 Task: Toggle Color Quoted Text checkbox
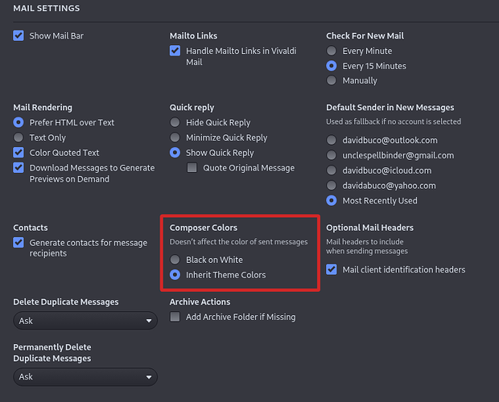pyautogui.click(x=19, y=153)
